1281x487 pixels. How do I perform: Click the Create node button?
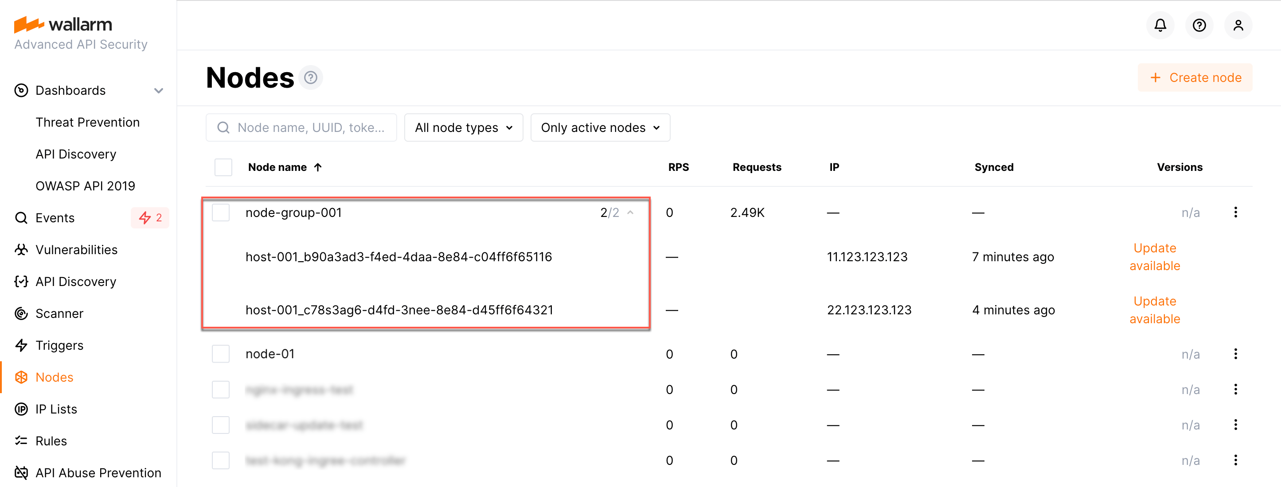1195,77
